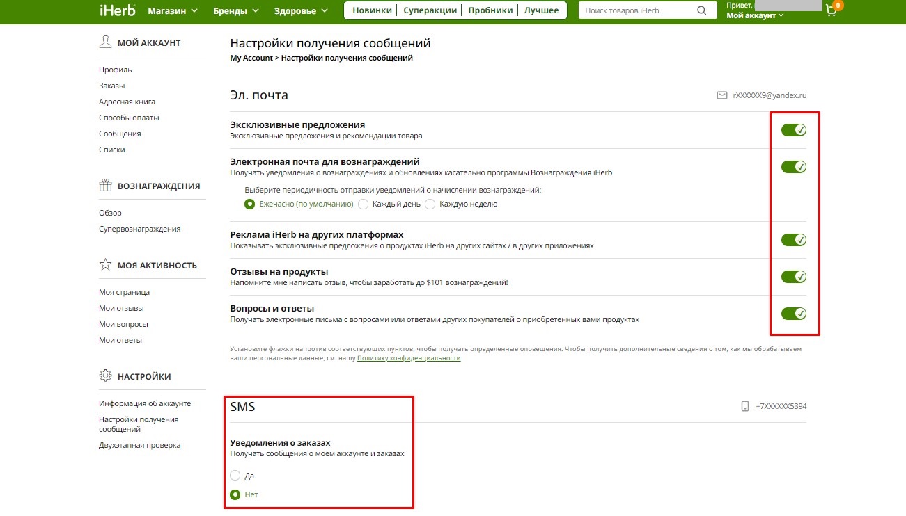
Task: Open Супервознаграждения in the sidebar
Action: (139, 229)
